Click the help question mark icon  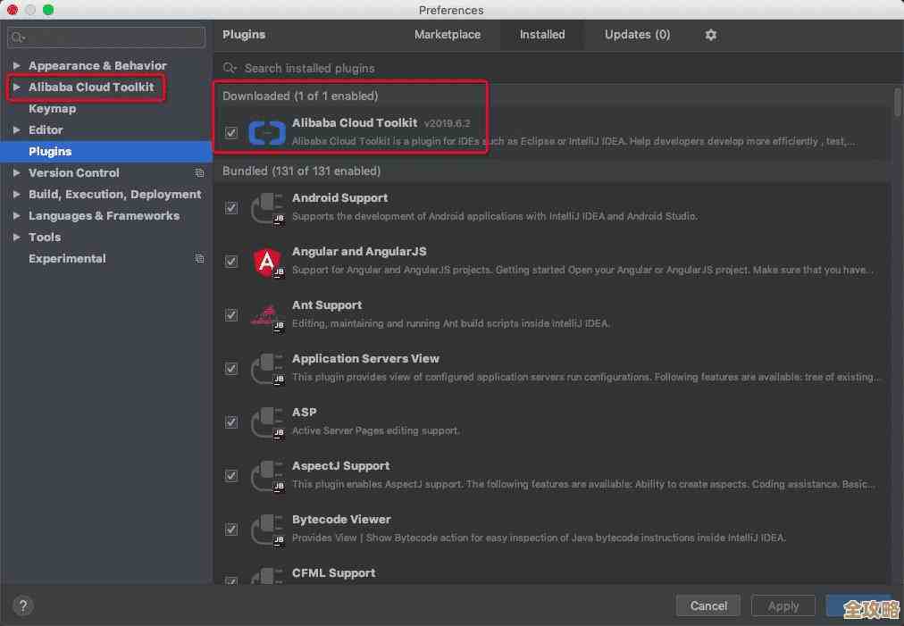coord(23,605)
